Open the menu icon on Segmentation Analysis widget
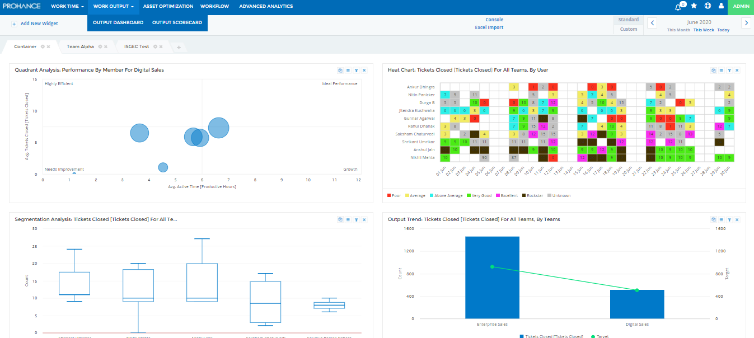This screenshot has height=338, width=754. 348,219
